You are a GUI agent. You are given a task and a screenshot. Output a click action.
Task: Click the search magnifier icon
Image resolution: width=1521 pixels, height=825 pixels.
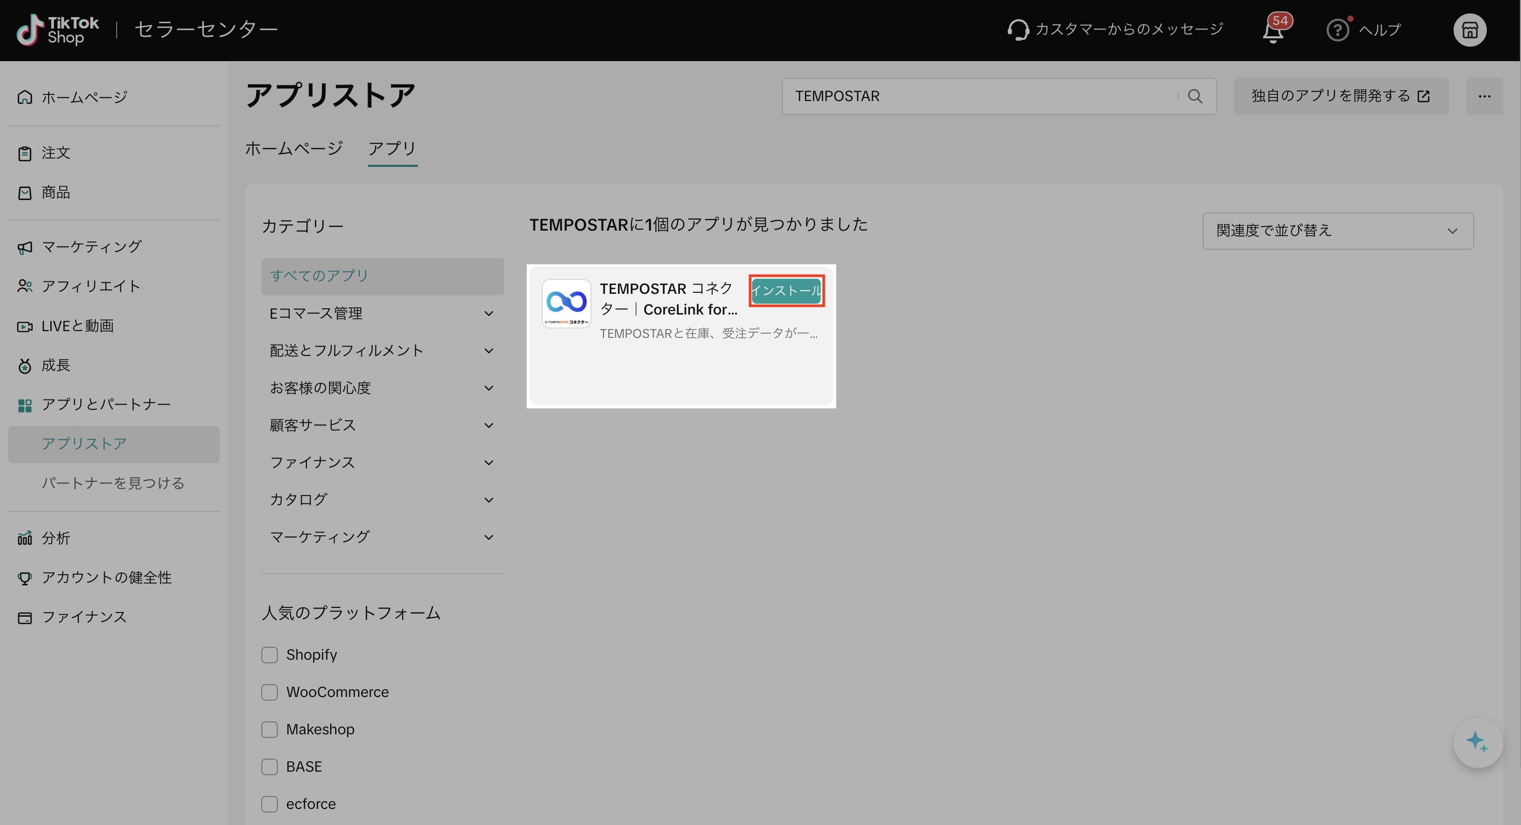[1194, 96]
